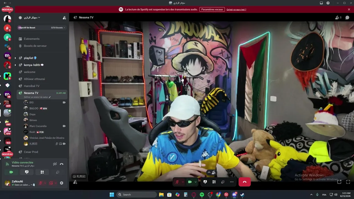Open microphone options arrow in call bar
Image resolution: width=354 pixels, height=199 pixels.
click(x=183, y=182)
